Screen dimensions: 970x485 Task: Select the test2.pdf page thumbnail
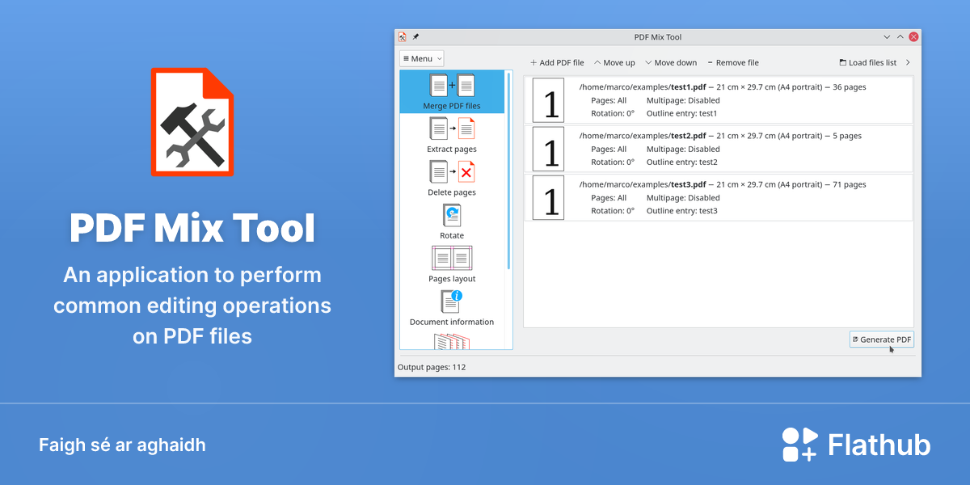click(x=549, y=149)
